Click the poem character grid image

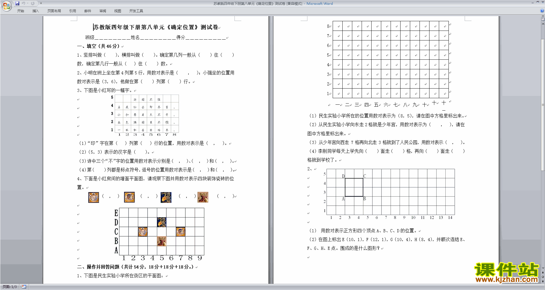tap(145, 115)
